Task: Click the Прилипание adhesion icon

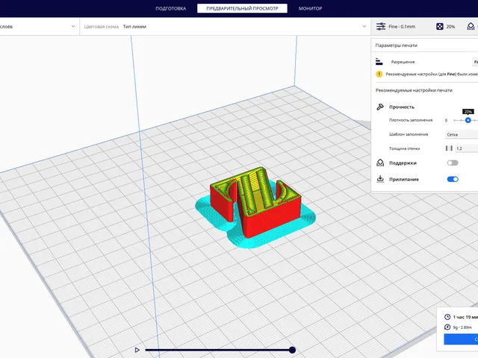Action: click(x=380, y=179)
